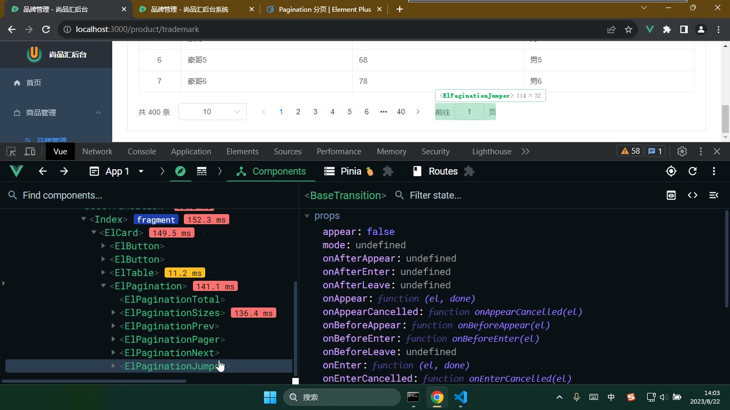This screenshot has width=730, height=410.
Task: Toggle the device toolbar icon
Action: (x=30, y=152)
